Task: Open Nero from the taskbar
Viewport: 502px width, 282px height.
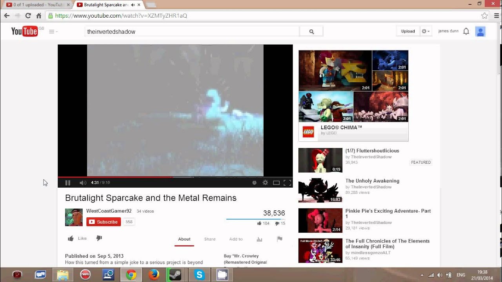Action: (85, 275)
